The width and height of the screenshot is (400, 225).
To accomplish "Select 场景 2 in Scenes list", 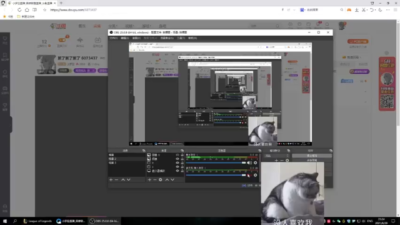I will click(127, 159).
